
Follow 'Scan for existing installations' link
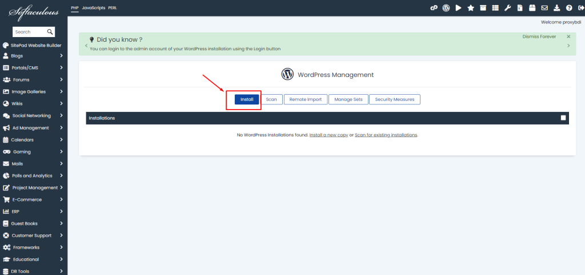pos(386,135)
